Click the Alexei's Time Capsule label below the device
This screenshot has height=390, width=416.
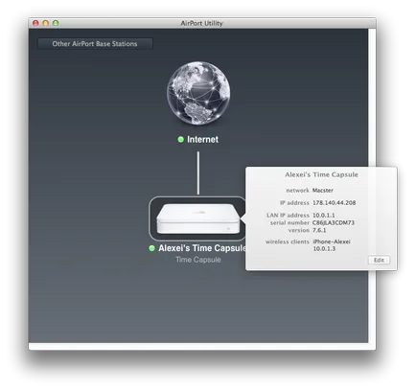202,248
